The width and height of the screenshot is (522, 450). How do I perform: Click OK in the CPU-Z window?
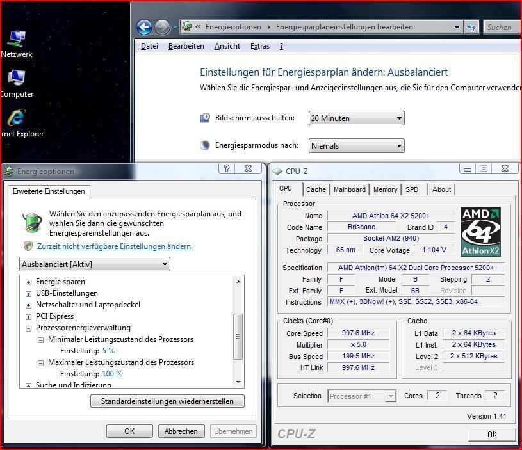coord(492,435)
